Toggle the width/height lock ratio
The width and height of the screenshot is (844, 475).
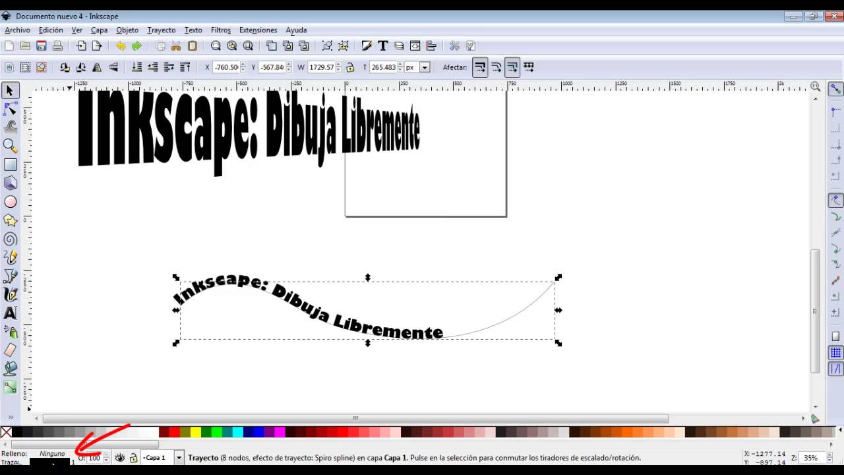[350, 67]
